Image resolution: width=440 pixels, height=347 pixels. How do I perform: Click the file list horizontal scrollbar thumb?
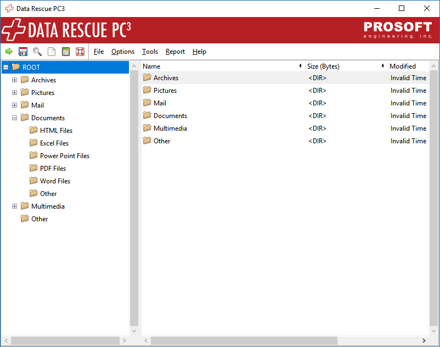tap(244, 340)
